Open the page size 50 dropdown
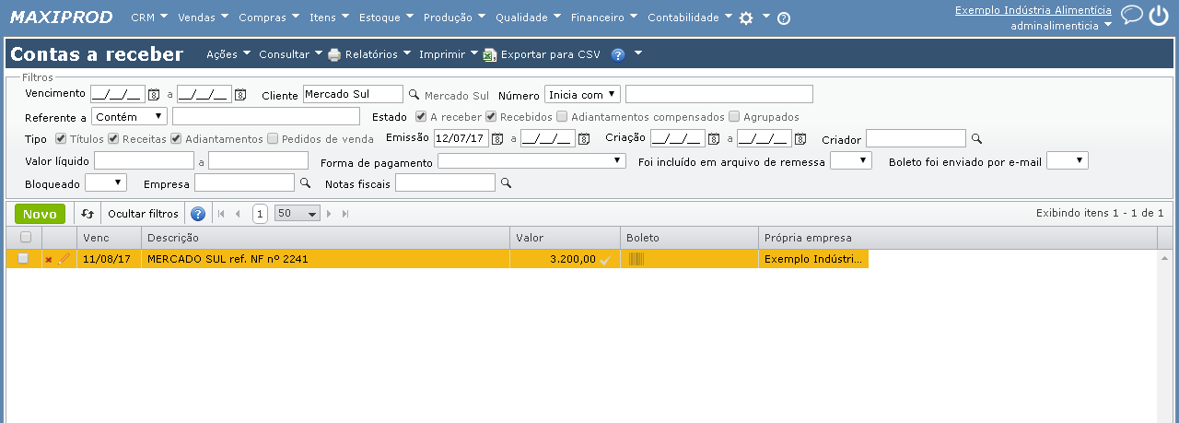This screenshot has height=423, width=1179. click(x=298, y=214)
